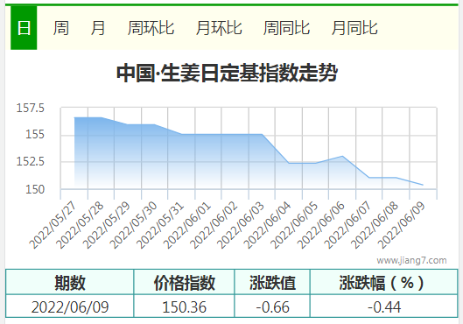Click the 期数 column header

70,282
